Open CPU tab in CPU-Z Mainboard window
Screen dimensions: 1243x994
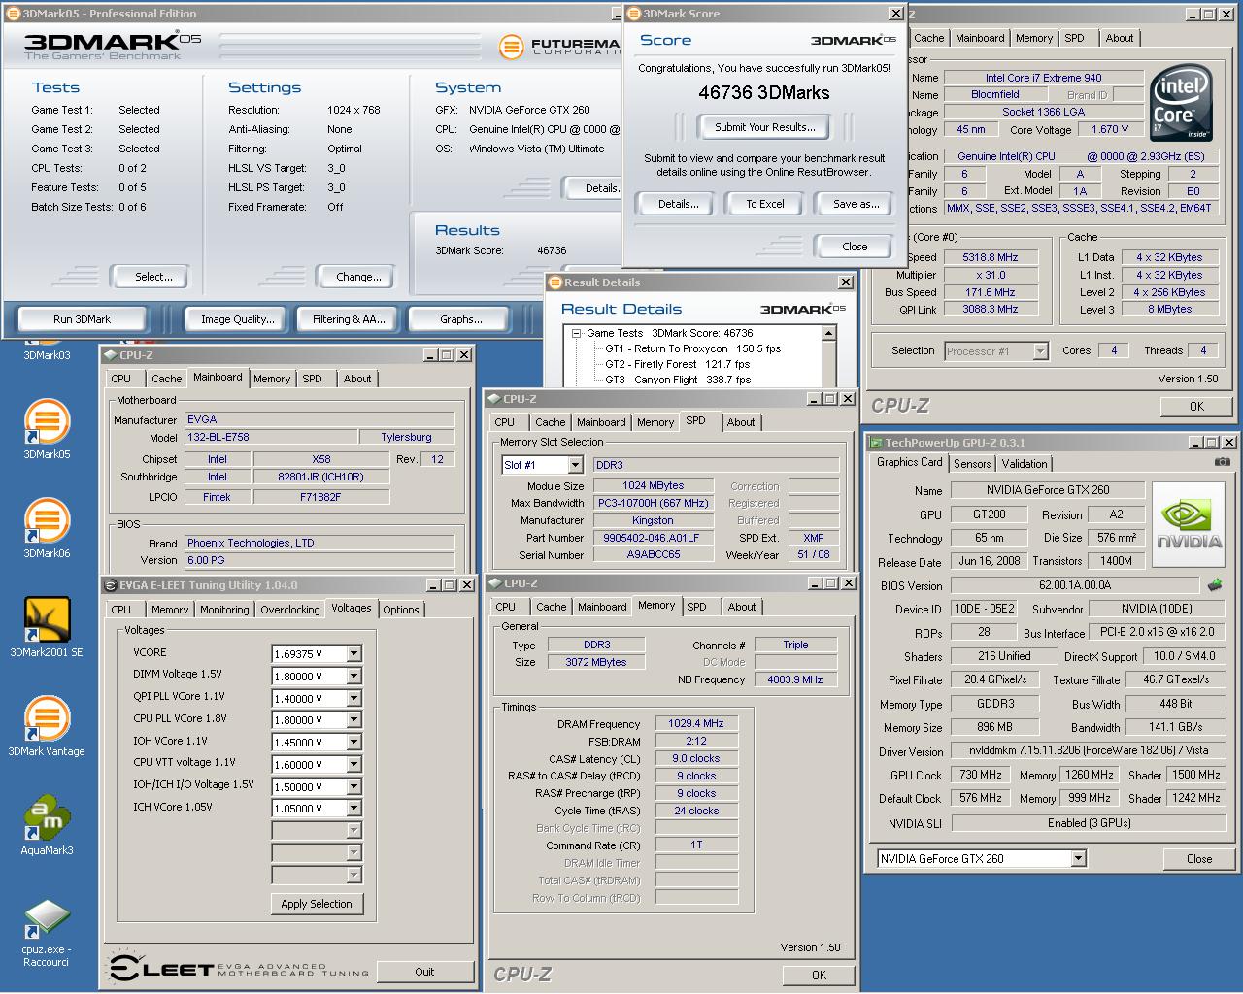pos(121,379)
